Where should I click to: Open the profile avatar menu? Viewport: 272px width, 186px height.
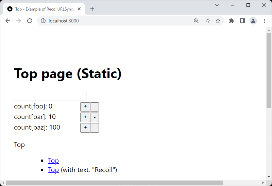pos(253,21)
